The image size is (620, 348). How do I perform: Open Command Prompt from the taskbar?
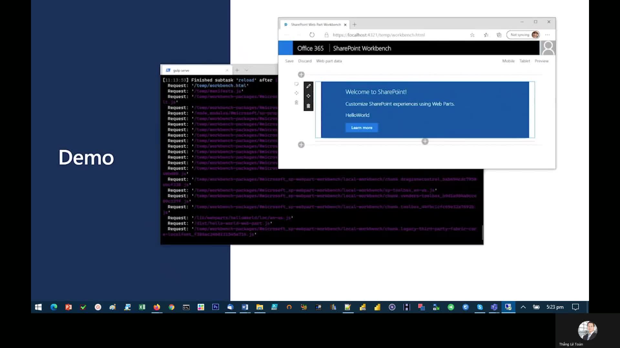(x=186, y=307)
